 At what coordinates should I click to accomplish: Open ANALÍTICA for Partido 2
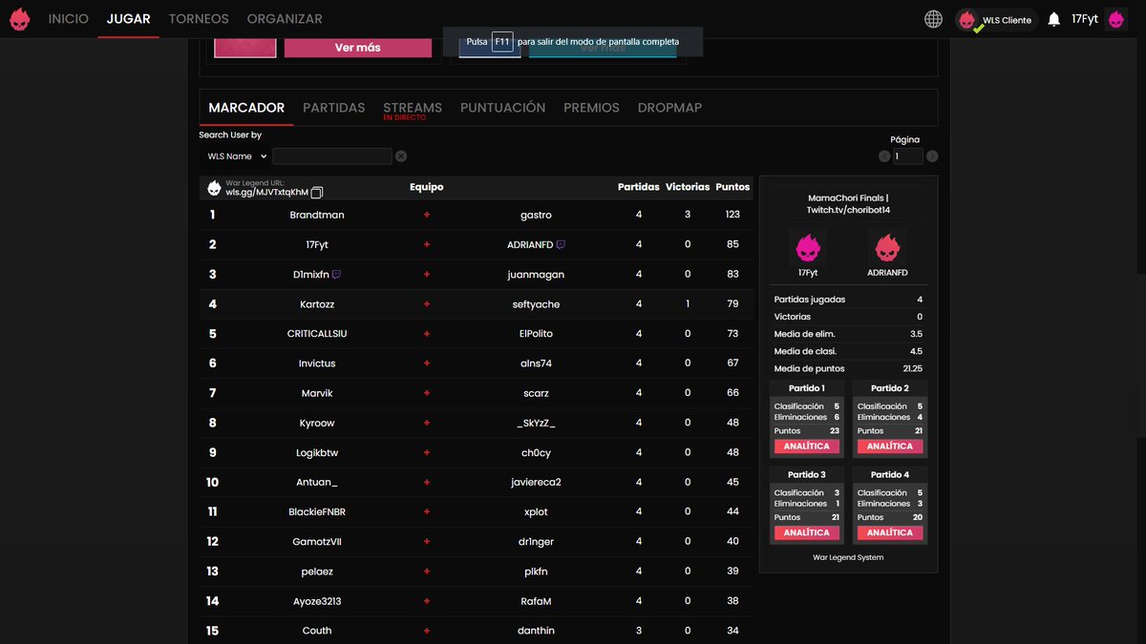tap(890, 447)
